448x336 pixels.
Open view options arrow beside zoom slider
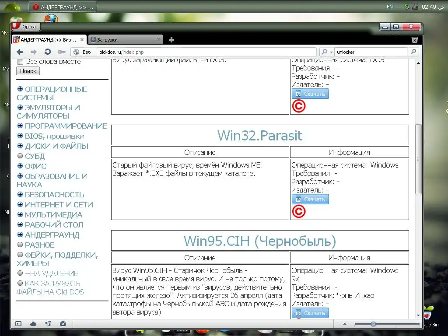(345, 324)
